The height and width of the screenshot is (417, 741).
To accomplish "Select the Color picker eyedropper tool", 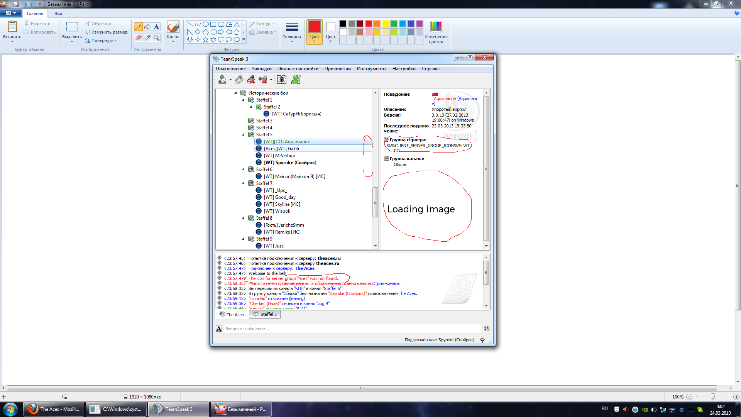I will coord(147,37).
